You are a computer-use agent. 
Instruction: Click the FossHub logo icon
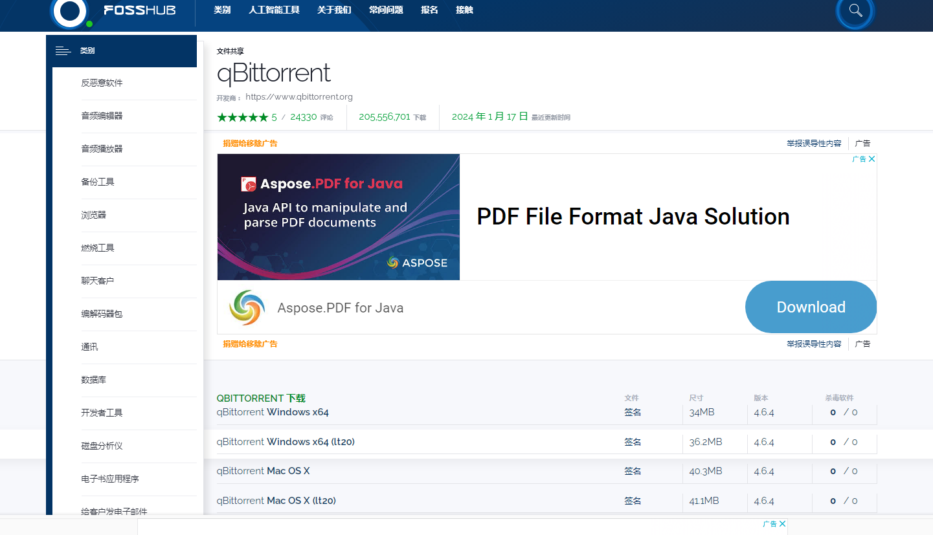coord(70,12)
